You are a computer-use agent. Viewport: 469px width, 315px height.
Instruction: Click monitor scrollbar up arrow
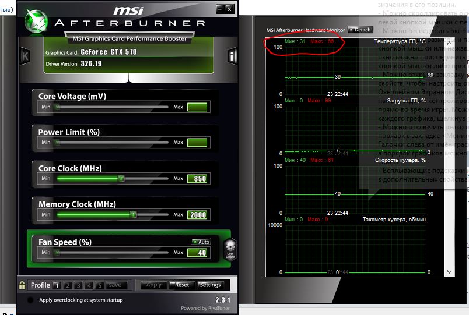pos(449,43)
